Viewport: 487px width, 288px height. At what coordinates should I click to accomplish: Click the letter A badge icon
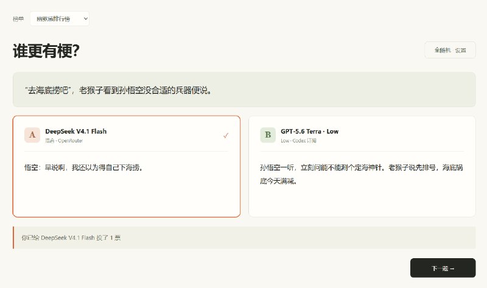coord(32,135)
